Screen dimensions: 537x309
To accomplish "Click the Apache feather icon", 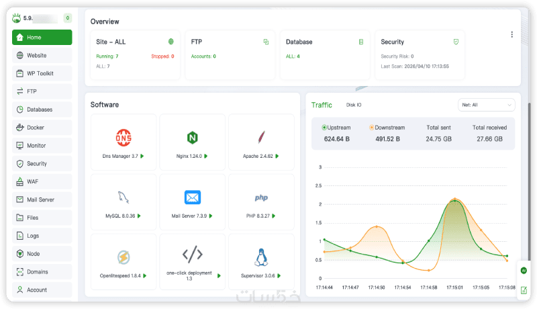I will coord(261,138).
